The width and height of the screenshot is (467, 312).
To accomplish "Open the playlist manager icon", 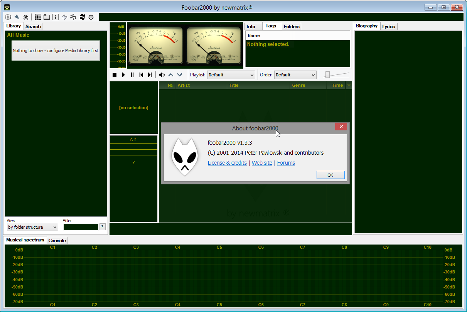I will click(x=37, y=17).
